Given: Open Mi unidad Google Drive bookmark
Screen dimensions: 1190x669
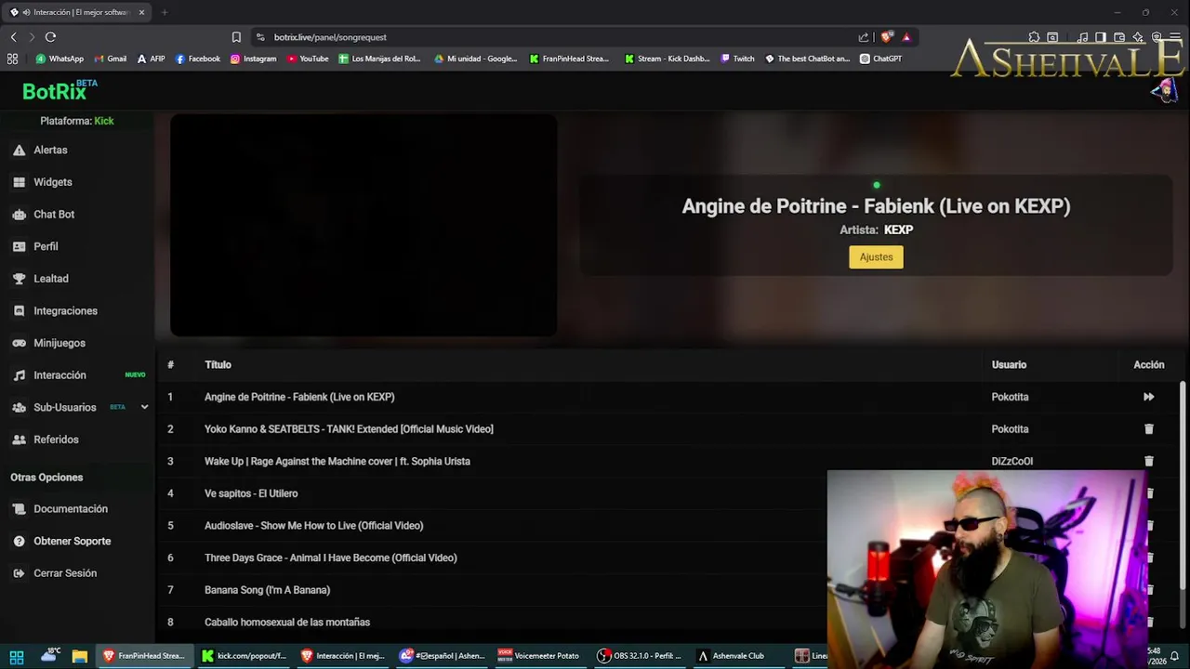Looking at the screenshot, I should click(476, 59).
